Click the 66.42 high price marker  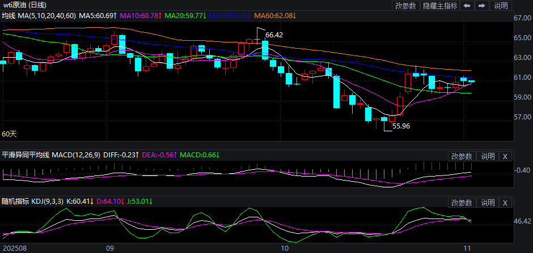click(x=274, y=35)
